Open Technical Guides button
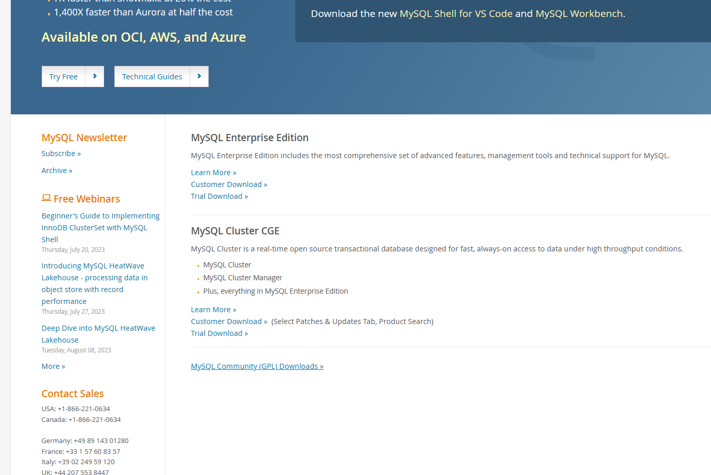The height and width of the screenshot is (475, 711). 152,76
